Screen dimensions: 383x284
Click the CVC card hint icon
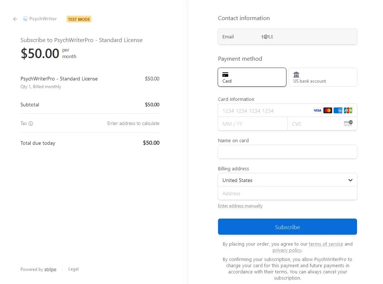tap(348, 123)
